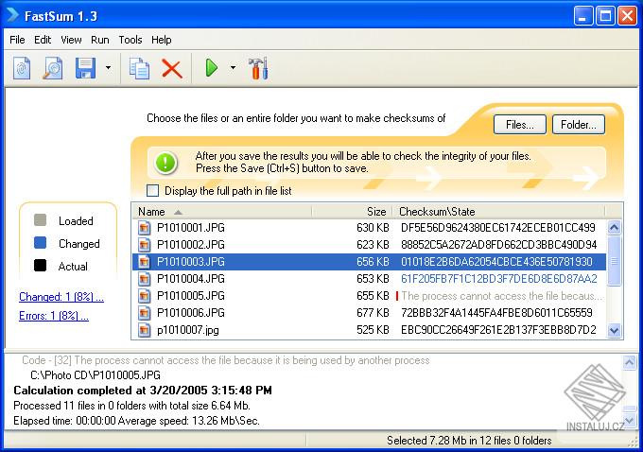The height and width of the screenshot is (452, 643).
Task: Open the Run button dropdown arrow
Action: (233, 68)
